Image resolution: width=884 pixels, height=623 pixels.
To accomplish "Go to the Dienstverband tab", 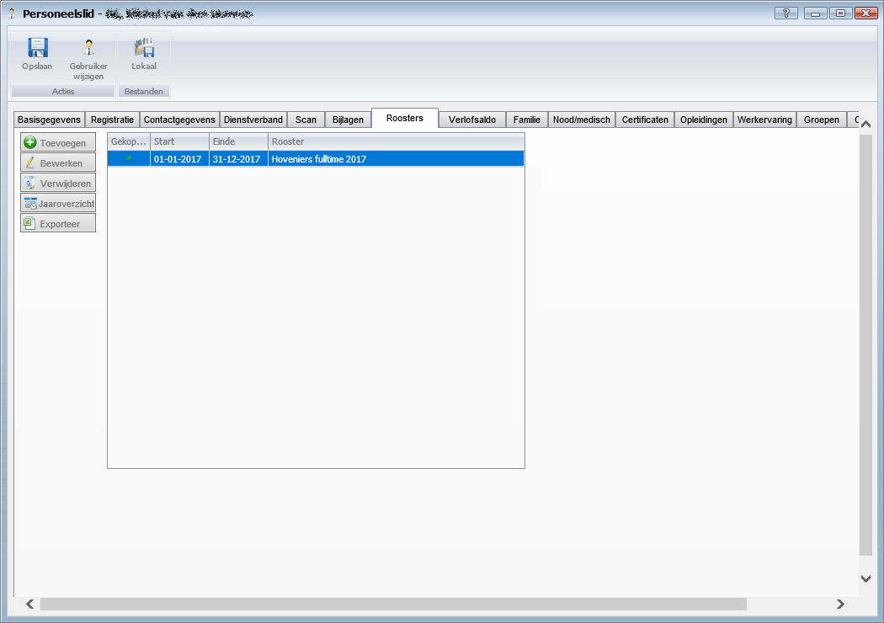I will click(253, 120).
